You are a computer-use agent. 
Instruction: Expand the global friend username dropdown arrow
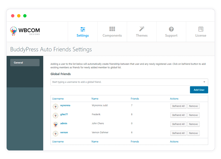(x=204, y=82)
